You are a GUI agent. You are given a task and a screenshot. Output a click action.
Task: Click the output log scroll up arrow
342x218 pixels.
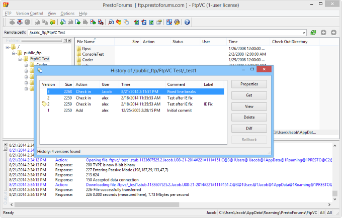pyautogui.click(x=334, y=146)
